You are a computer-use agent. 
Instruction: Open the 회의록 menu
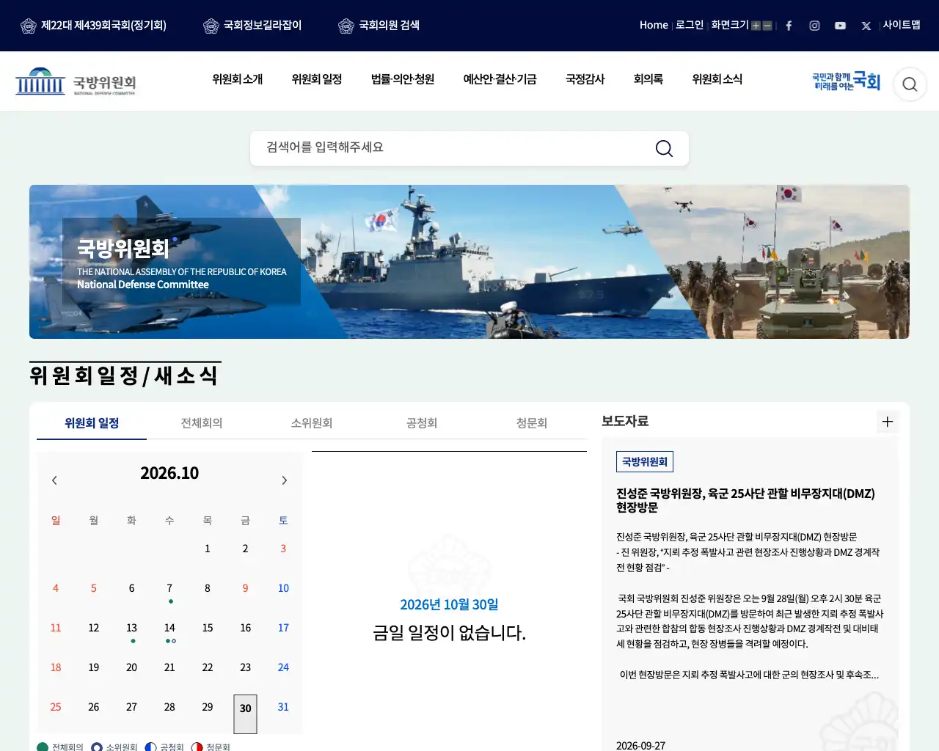point(648,79)
